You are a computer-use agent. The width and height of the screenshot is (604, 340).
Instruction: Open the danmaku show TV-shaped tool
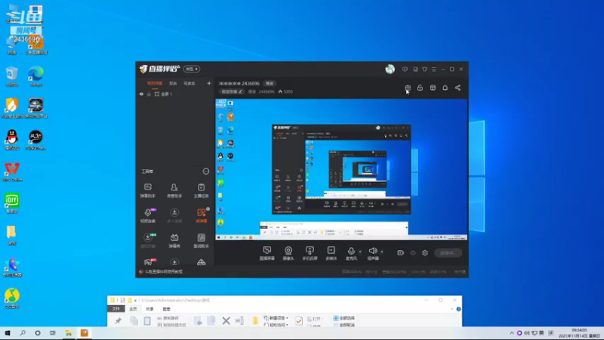pos(174,240)
